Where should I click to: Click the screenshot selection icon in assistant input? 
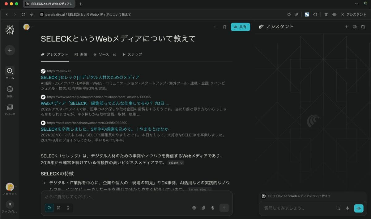pos(338,208)
